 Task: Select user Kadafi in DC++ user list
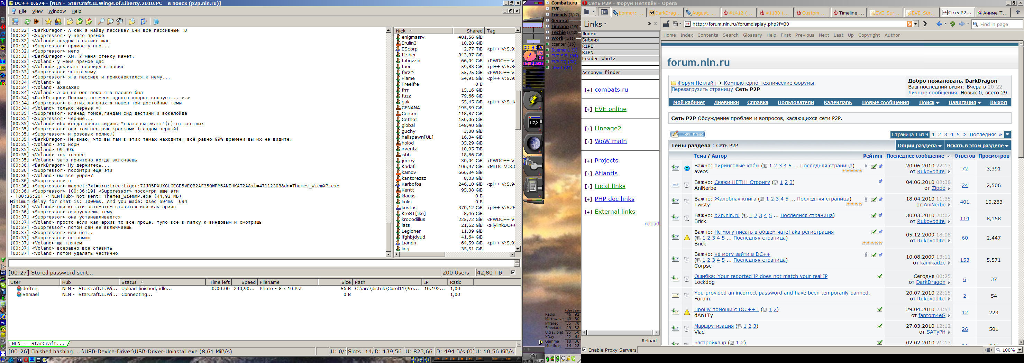(408, 166)
